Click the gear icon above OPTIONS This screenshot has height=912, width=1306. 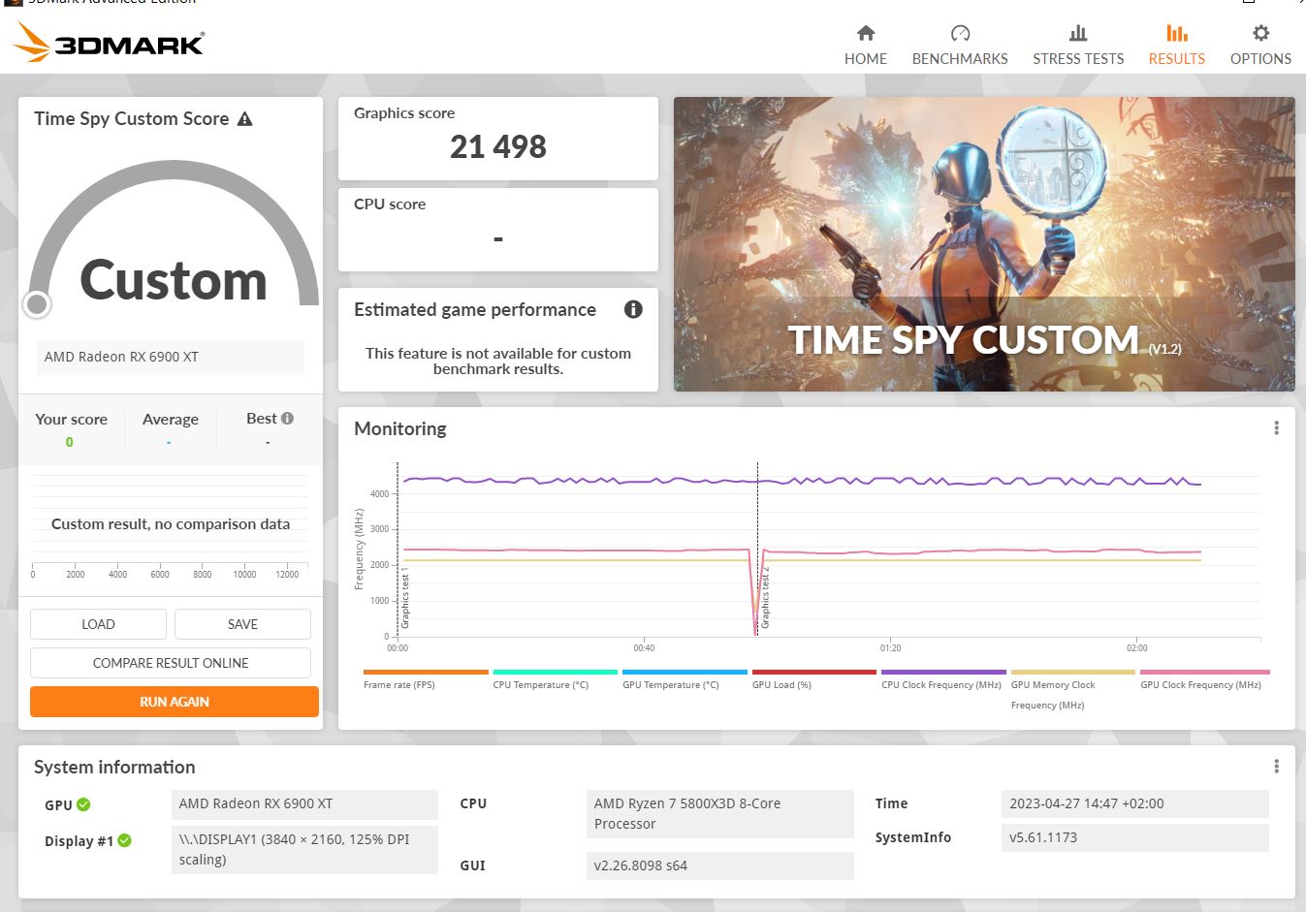tap(1260, 33)
